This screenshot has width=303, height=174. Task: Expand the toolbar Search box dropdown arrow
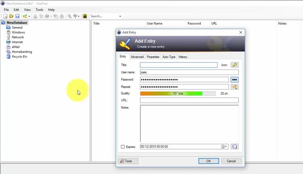coord(120,16)
